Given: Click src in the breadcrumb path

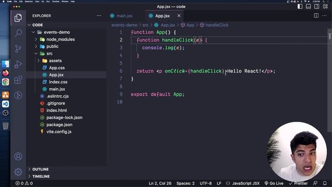Looking at the screenshot, I should [145, 25].
